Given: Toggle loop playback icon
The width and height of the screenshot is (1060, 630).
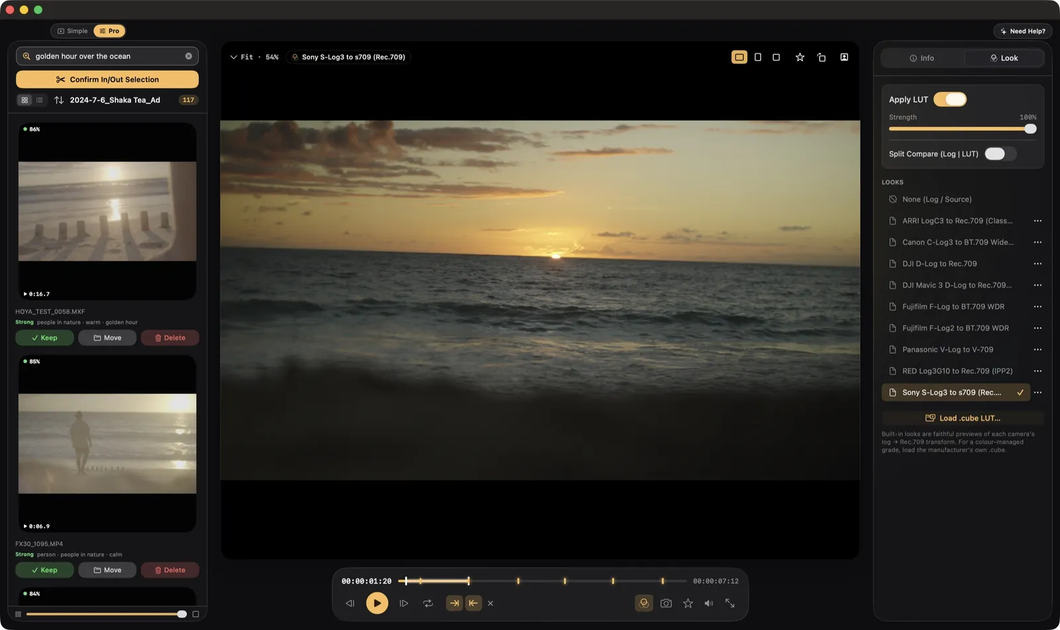Looking at the screenshot, I should click(428, 603).
